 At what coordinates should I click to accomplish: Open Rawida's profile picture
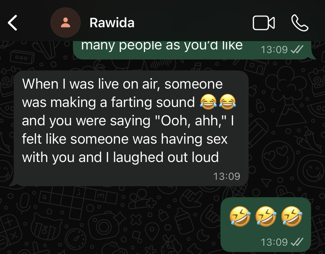[x=66, y=23]
